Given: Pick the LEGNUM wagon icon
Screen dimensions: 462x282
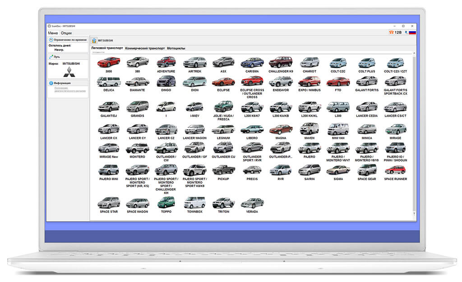Looking at the screenshot, I should click(x=223, y=129).
